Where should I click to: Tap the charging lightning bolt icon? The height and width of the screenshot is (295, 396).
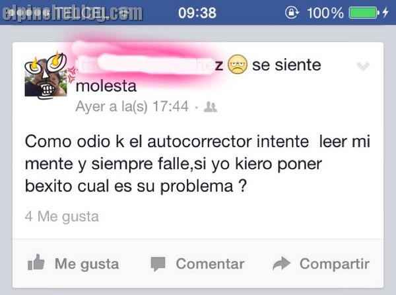tap(385, 13)
